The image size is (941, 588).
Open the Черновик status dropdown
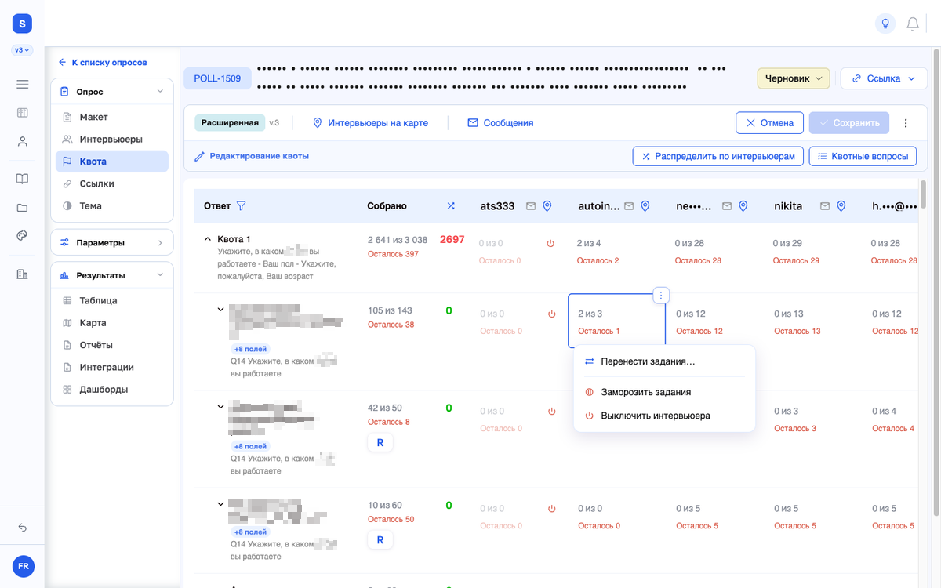coord(793,78)
